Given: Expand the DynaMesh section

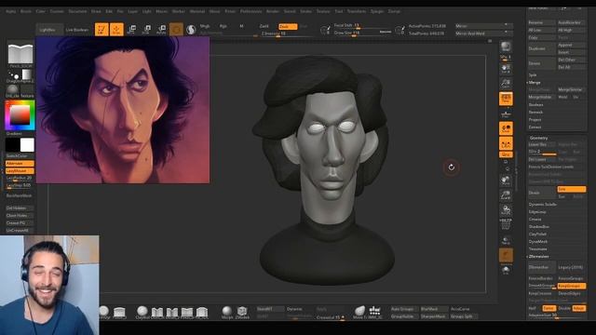Looking at the screenshot, I should click(x=538, y=242).
